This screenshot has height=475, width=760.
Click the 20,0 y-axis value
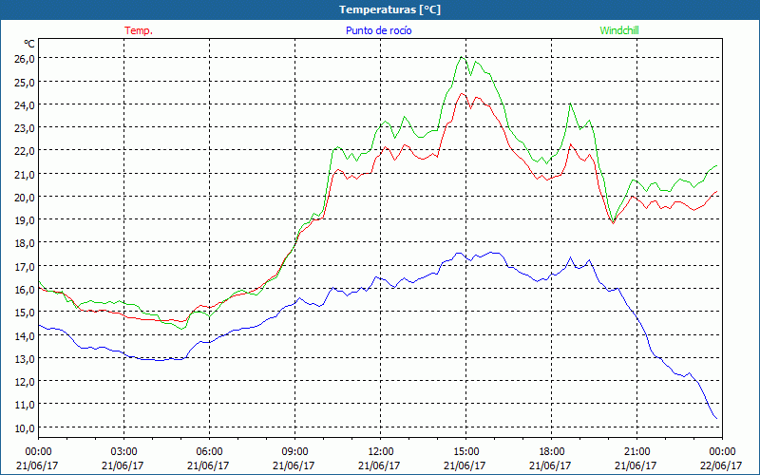(x=26, y=198)
